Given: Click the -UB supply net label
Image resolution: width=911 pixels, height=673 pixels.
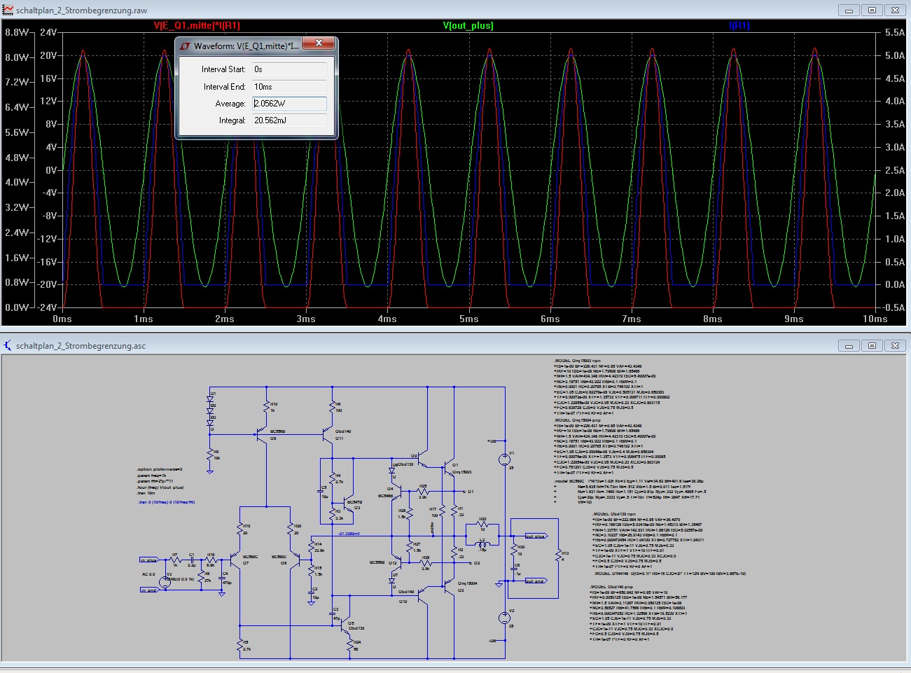Looking at the screenshot, I should [492, 641].
